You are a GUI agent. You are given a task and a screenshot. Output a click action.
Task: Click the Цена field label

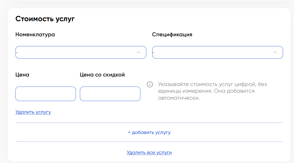[22, 75]
